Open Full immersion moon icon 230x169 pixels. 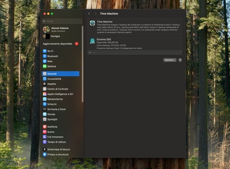click(44, 137)
